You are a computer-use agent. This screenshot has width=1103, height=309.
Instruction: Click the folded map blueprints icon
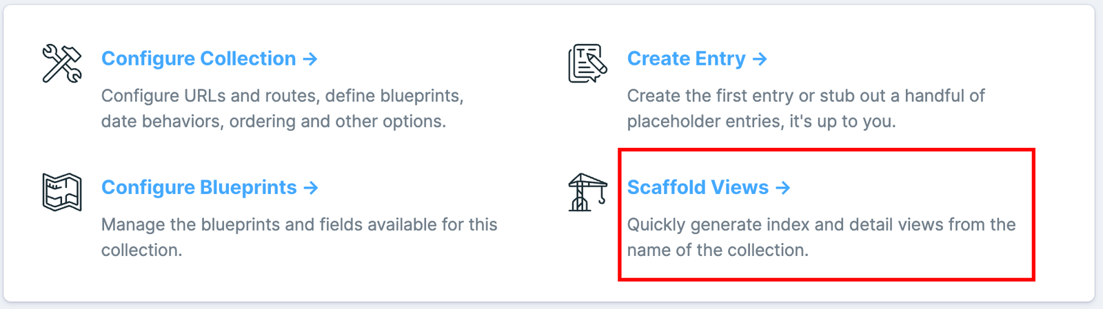[x=62, y=192]
